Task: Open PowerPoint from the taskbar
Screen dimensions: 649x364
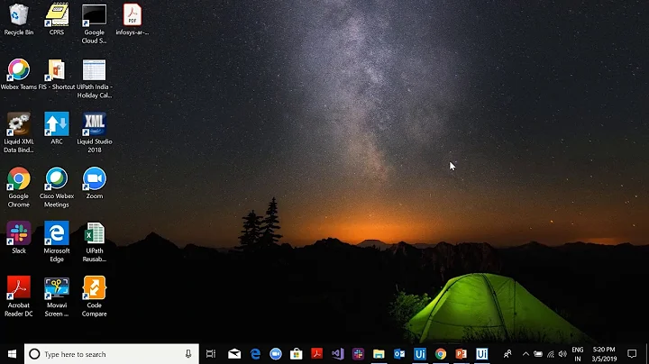Action: (x=462, y=354)
